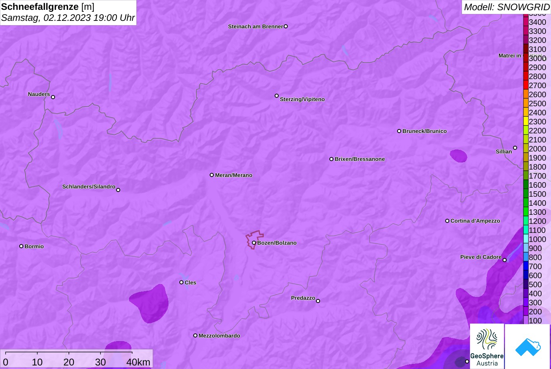551x369 pixels.
Task: Click the 3400 legend value
Action: pos(537,22)
